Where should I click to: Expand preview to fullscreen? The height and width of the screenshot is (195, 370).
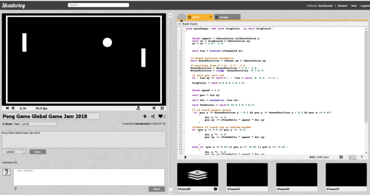coord(162,108)
